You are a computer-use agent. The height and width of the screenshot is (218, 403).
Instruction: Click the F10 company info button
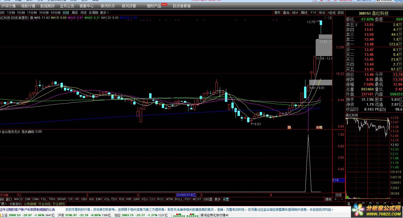[313, 13]
